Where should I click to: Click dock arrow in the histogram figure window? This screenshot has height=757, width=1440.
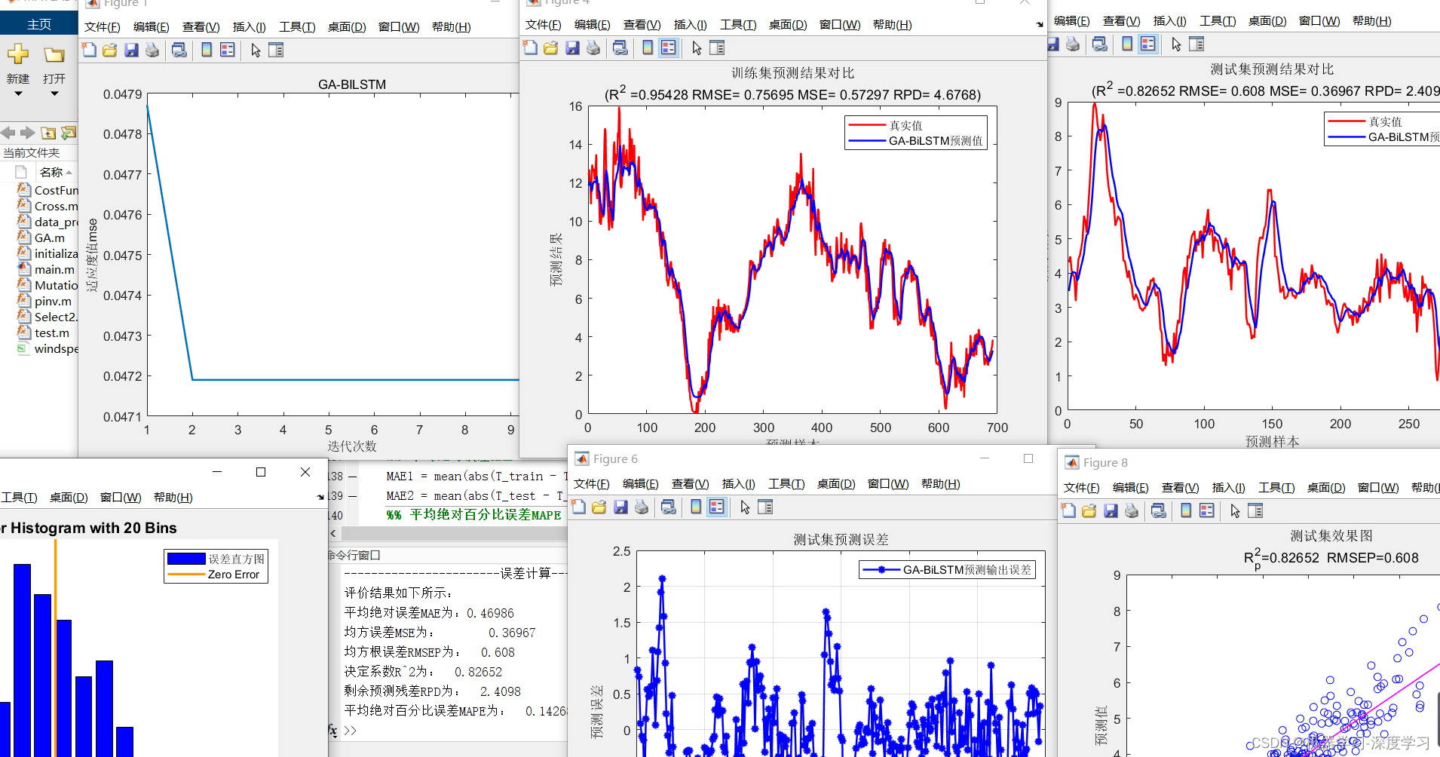pyautogui.click(x=320, y=498)
